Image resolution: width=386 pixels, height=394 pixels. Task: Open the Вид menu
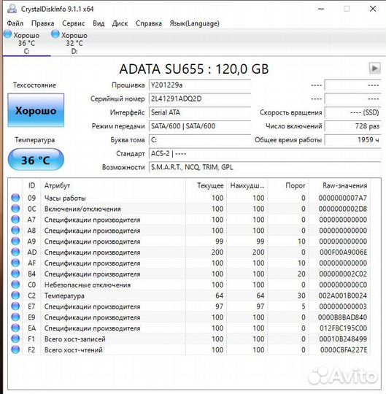(x=99, y=23)
